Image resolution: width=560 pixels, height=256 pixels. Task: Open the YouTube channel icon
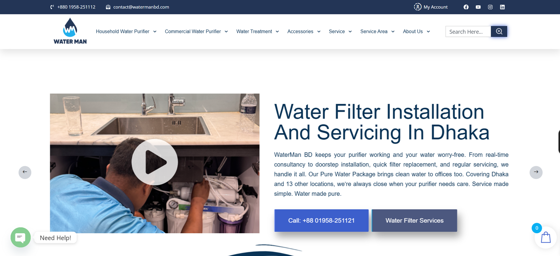(478, 7)
